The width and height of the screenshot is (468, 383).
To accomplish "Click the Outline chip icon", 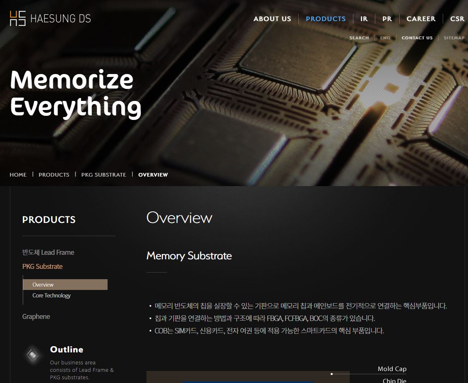I will tap(32, 355).
